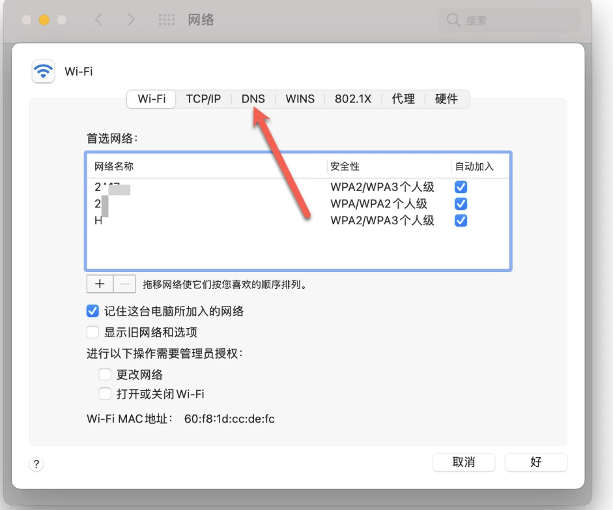Screen dimensions: 613x510
Task: Click the search magnifier icon
Action: (453, 20)
